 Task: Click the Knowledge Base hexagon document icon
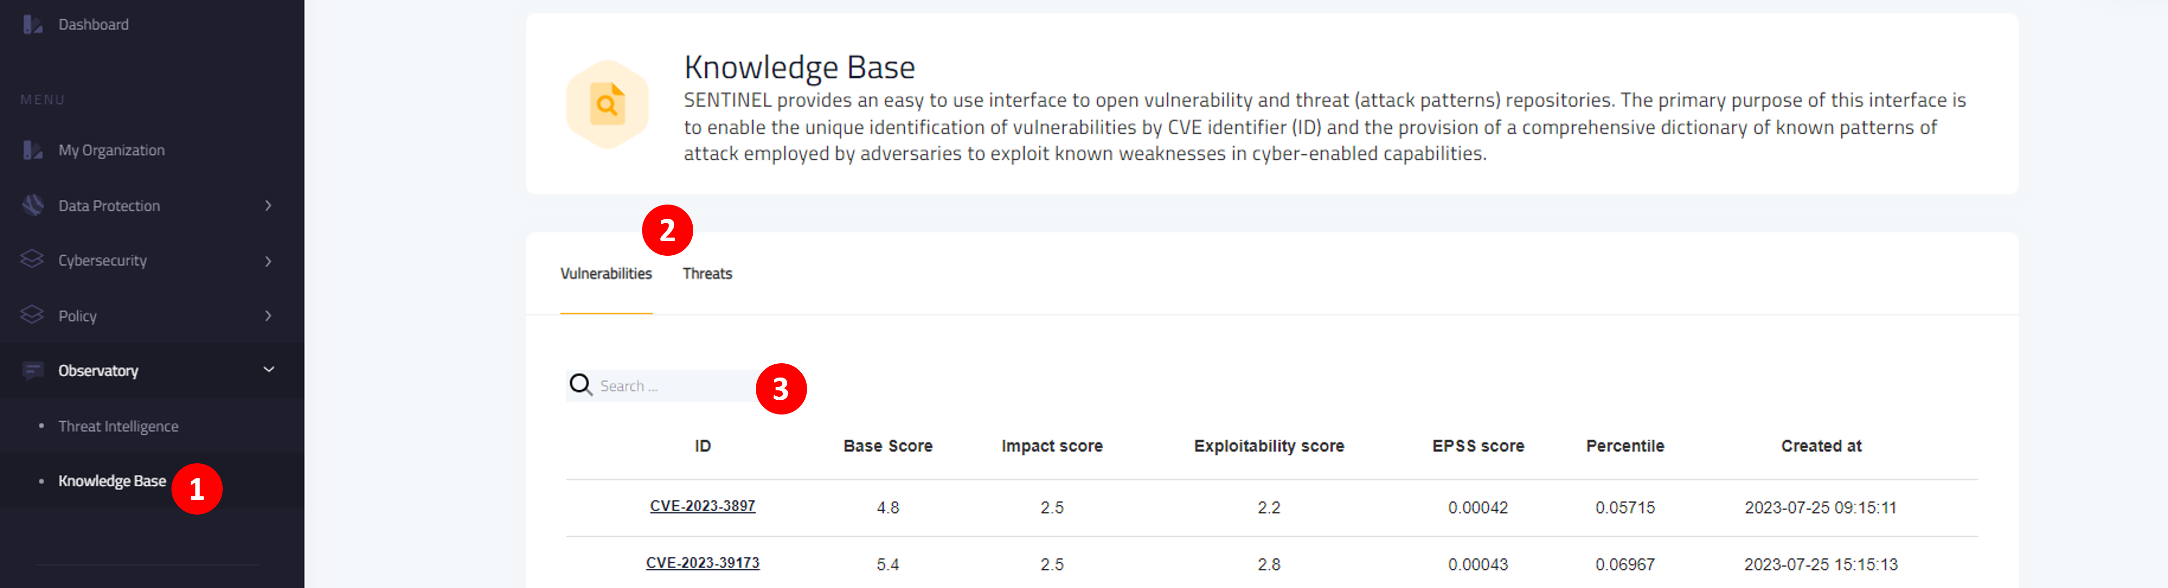(x=607, y=104)
